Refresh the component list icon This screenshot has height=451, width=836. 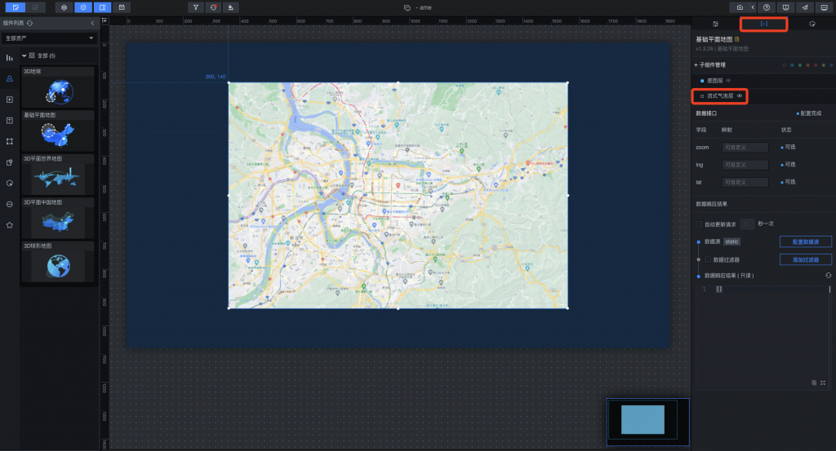pos(30,23)
